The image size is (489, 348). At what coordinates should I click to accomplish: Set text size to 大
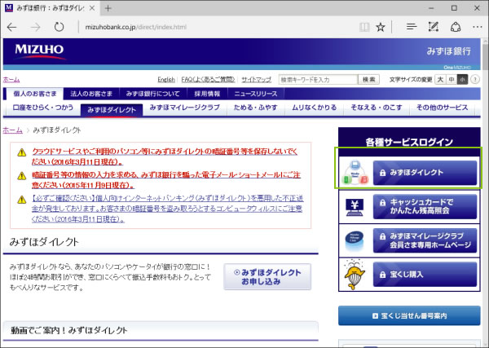[440, 80]
